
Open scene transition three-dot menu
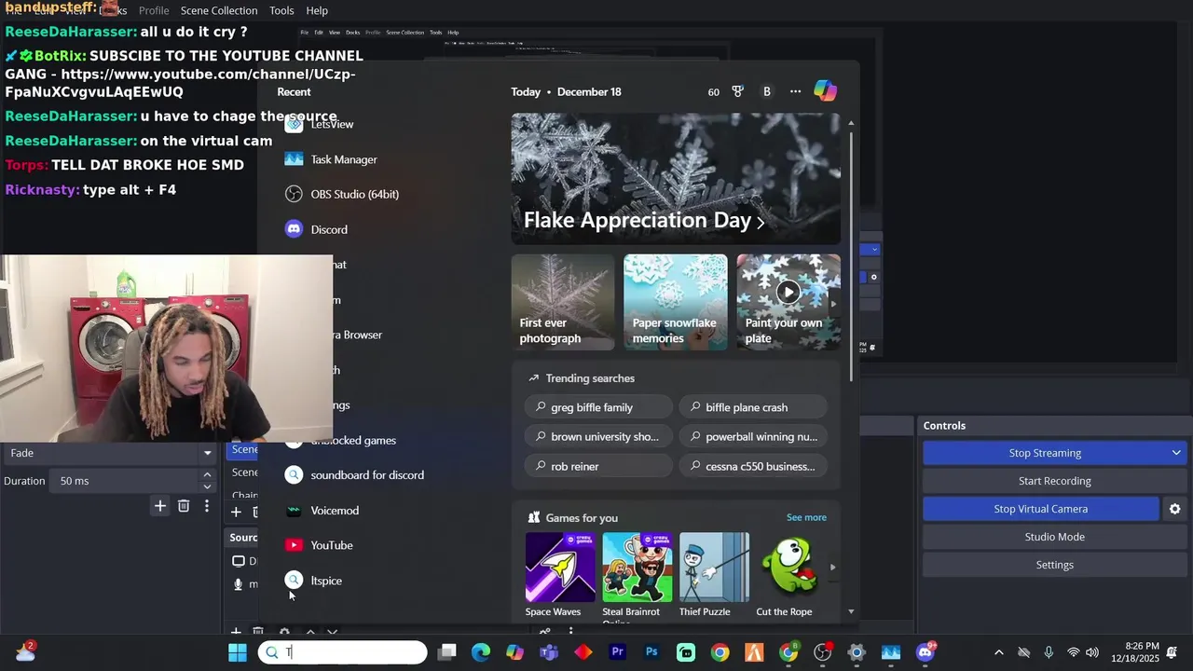(x=207, y=506)
